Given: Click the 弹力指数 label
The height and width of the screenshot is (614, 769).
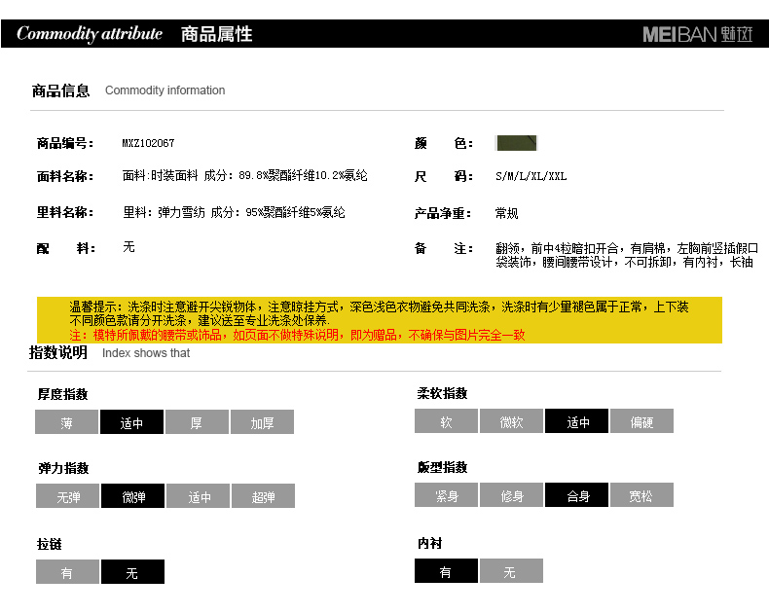Looking at the screenshot, I should [63, 468].
